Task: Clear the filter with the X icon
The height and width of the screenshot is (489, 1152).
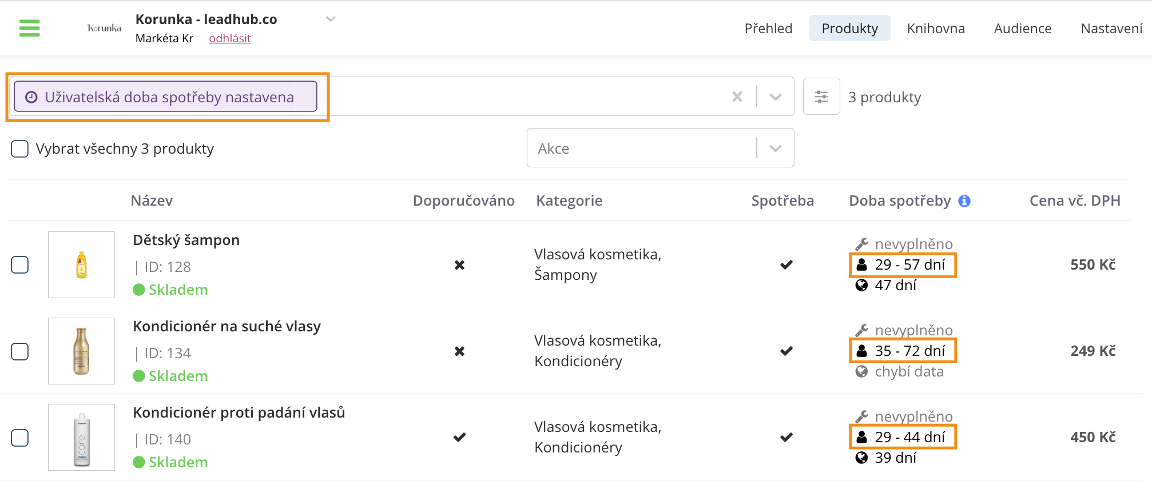Action: (737, 97)
